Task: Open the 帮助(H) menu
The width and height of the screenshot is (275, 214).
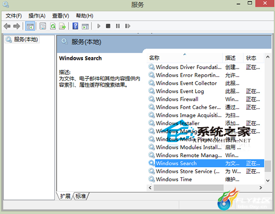Action: click(85, 16)
